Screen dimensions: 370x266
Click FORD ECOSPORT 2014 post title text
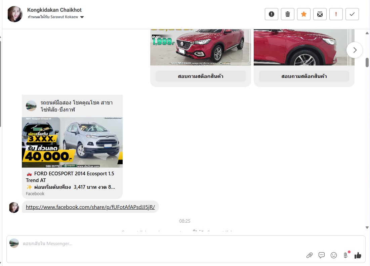[x=70, y=177]
